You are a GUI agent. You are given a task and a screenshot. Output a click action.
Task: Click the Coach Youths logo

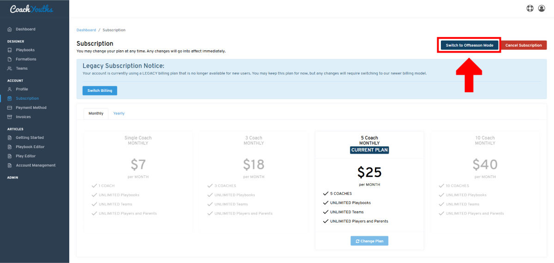[31, 9]
